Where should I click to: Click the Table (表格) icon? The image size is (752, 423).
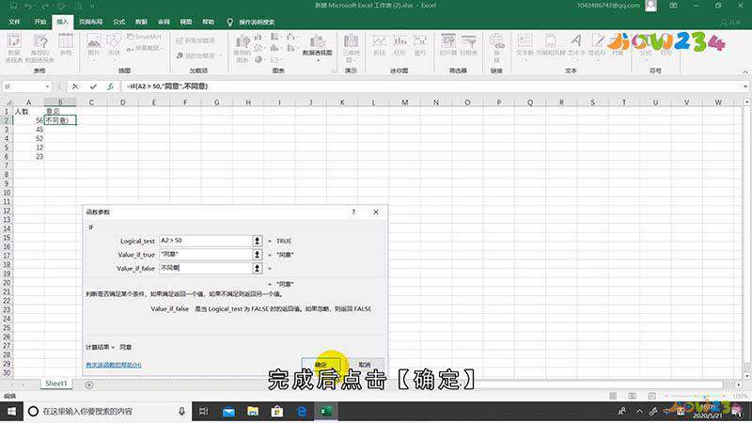coord(66,45)
